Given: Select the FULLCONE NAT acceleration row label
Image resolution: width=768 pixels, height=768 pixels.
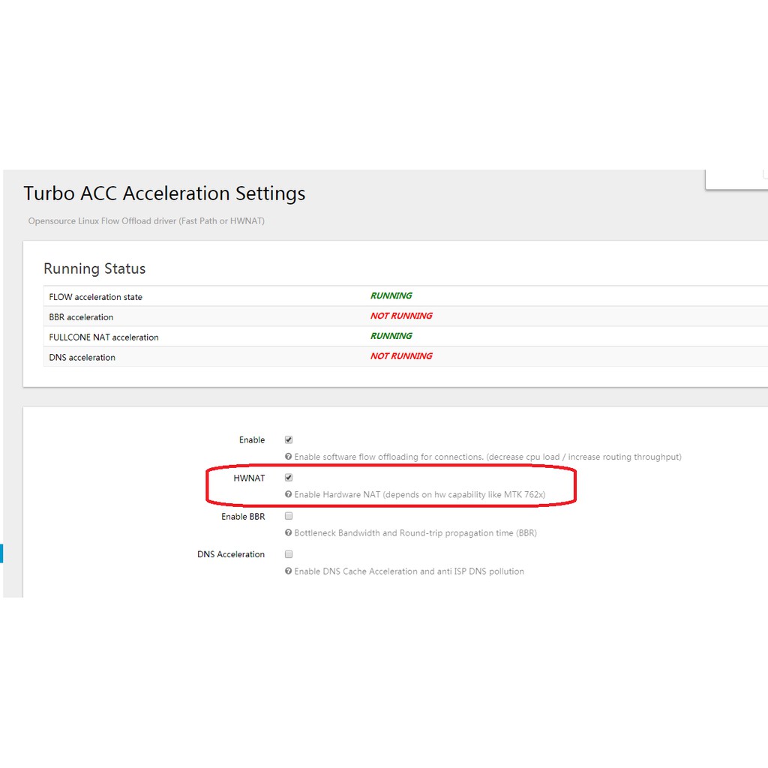Looking at the screenshot, I should pyautogui.click(x=103, y=337).
